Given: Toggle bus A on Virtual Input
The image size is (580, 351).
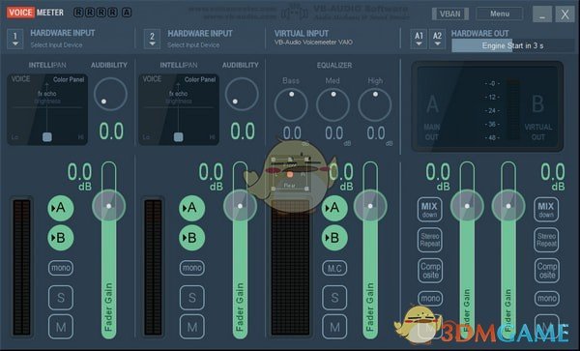Looking at the screenshot, I should coord(334,208).
